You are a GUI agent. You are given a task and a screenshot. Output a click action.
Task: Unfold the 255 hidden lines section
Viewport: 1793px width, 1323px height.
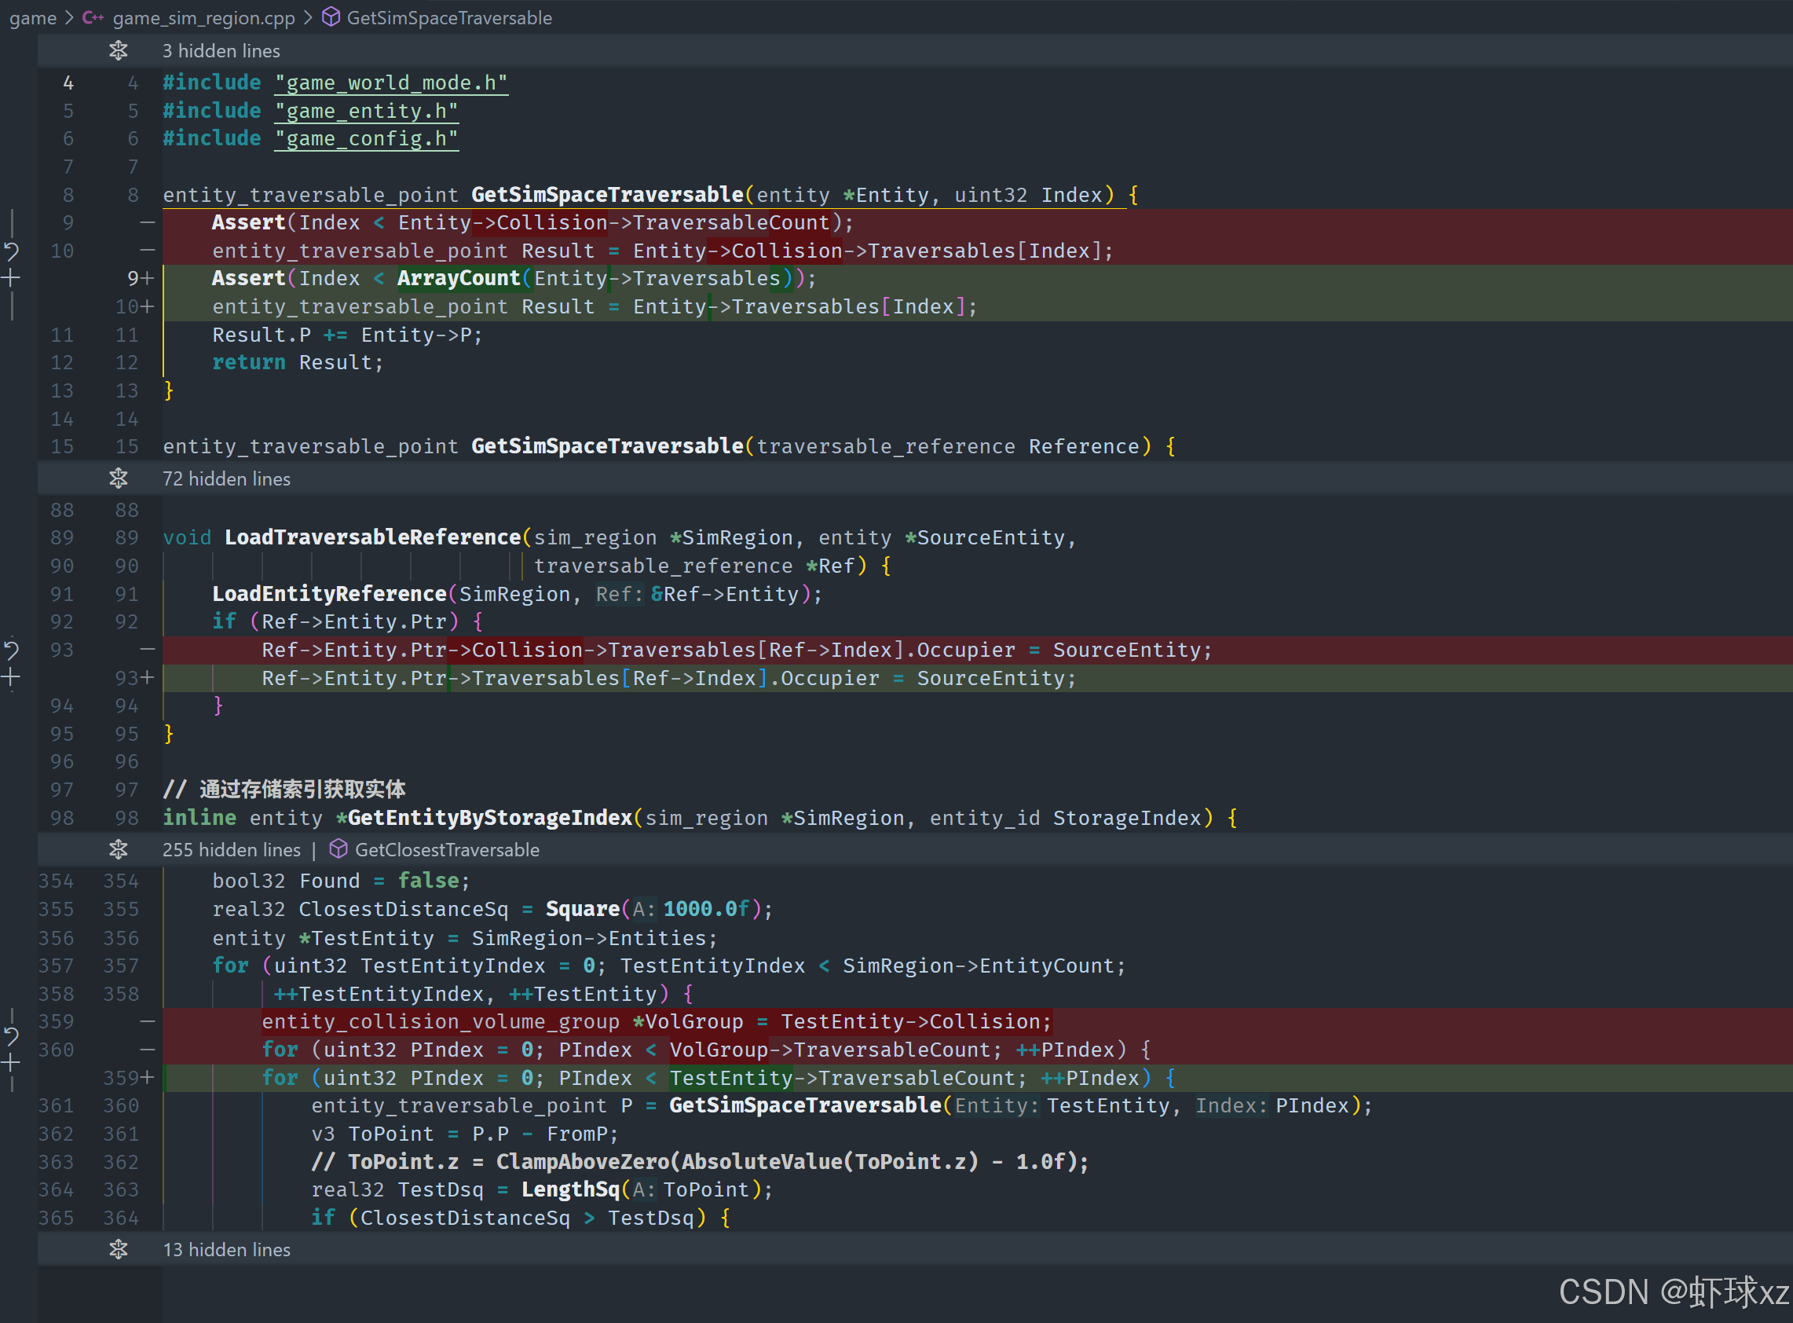(119, 849)
